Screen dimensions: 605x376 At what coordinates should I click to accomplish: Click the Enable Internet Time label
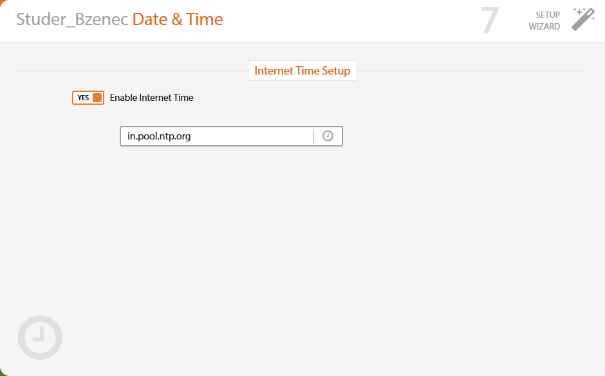[x=151, y=98]
